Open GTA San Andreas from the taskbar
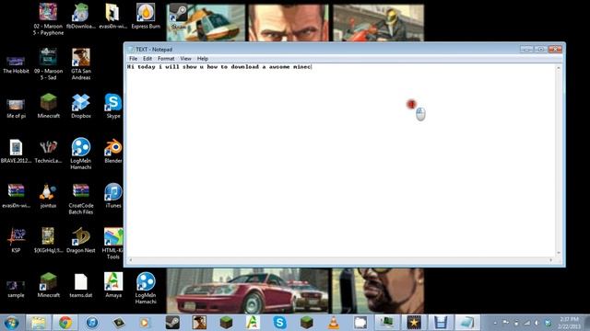 pos(199,323)
